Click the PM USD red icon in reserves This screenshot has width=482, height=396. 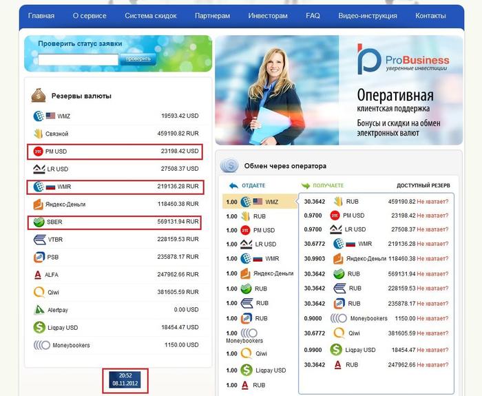point(39,152)
